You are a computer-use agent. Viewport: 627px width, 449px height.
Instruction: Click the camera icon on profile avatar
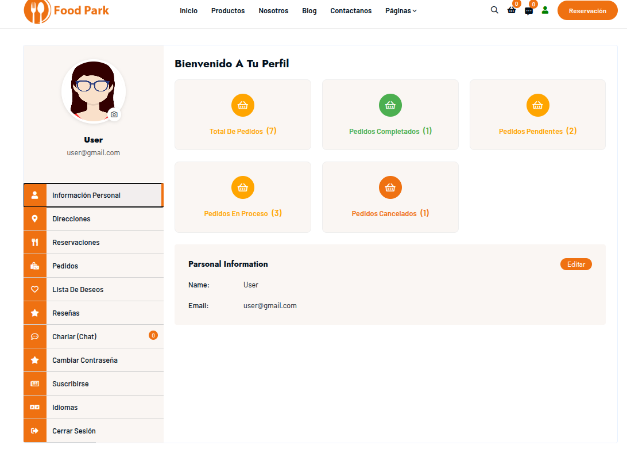(114, 114)
